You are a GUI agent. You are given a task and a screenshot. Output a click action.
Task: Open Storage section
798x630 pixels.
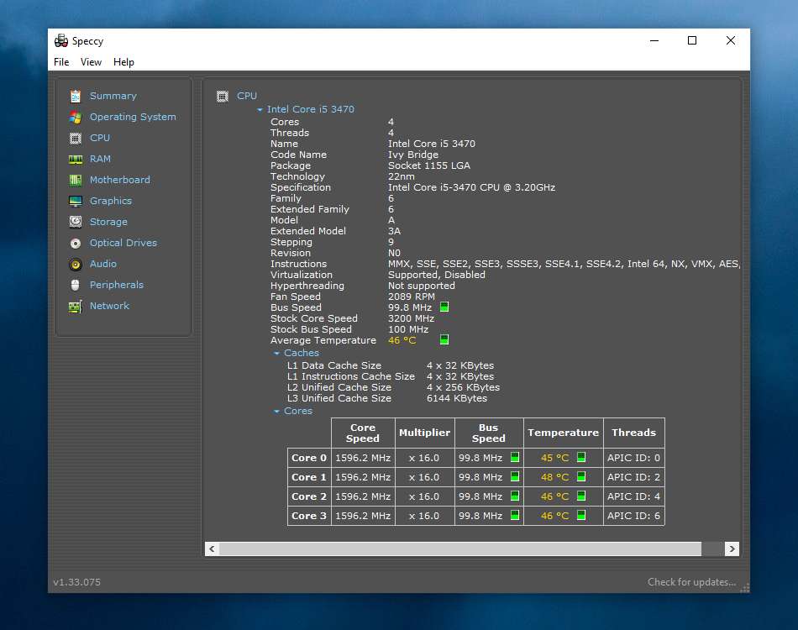(108, 222)
